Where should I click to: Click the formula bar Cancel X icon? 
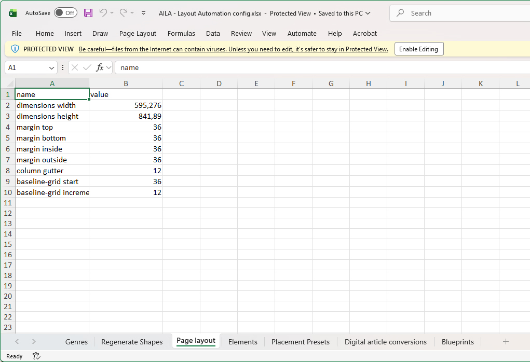(75, 67)
